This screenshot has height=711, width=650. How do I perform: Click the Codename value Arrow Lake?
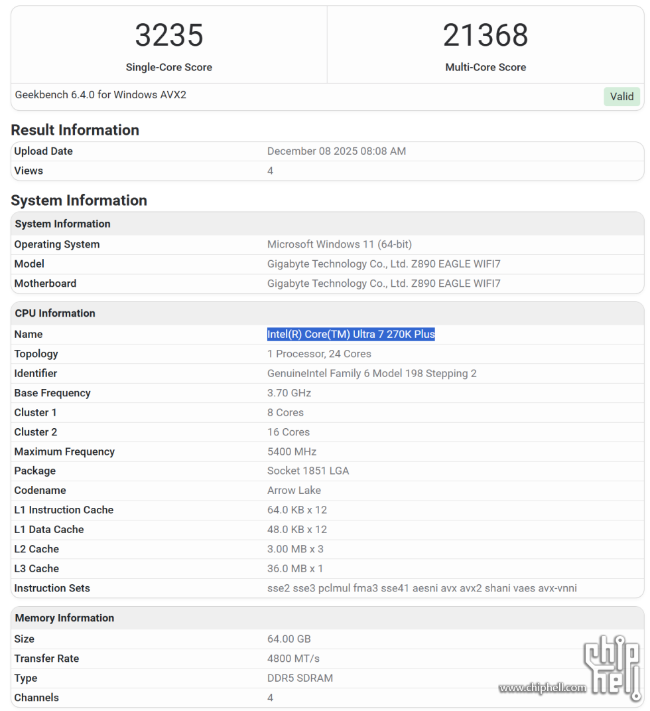(x=294, y=491)
